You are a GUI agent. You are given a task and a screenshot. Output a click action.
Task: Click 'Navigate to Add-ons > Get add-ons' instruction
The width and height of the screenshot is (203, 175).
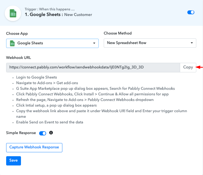coord(47,83)
